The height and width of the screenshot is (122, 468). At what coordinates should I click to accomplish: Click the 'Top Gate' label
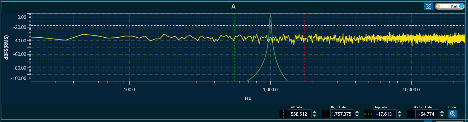coord(381,107)
